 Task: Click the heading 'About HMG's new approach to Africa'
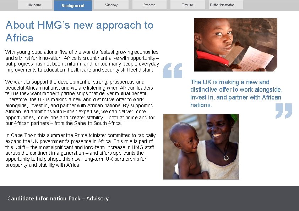click(x=79, y=31)
